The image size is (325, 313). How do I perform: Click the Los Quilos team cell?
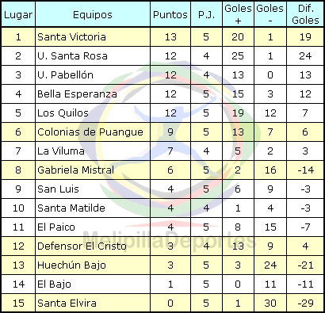pos(93,113)
